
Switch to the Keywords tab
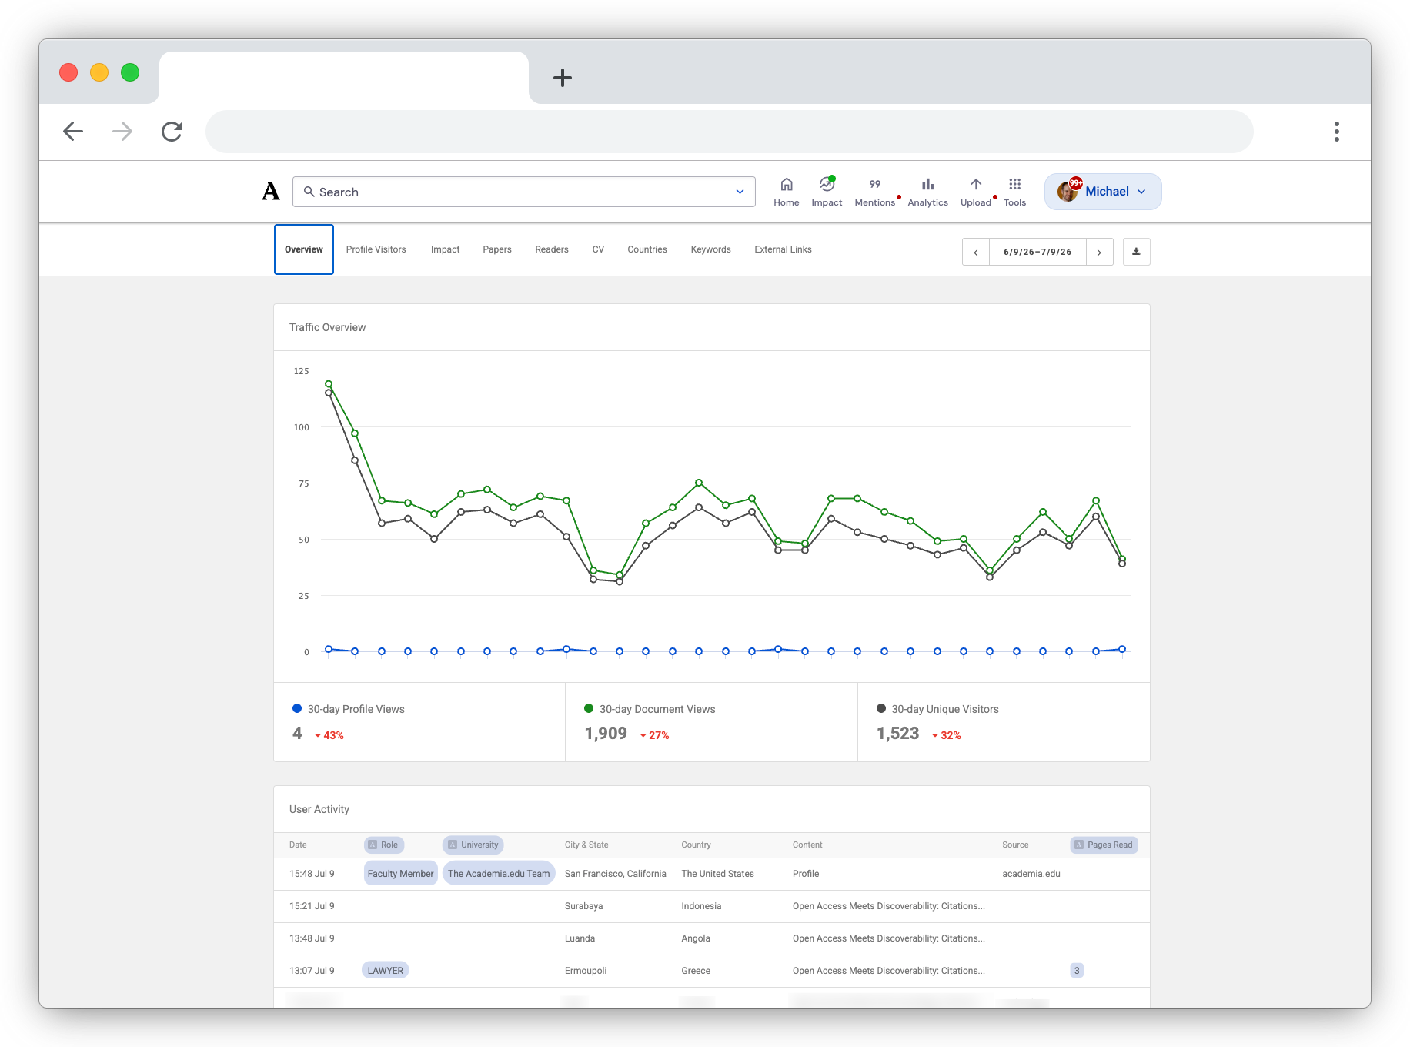click(711, 249)
